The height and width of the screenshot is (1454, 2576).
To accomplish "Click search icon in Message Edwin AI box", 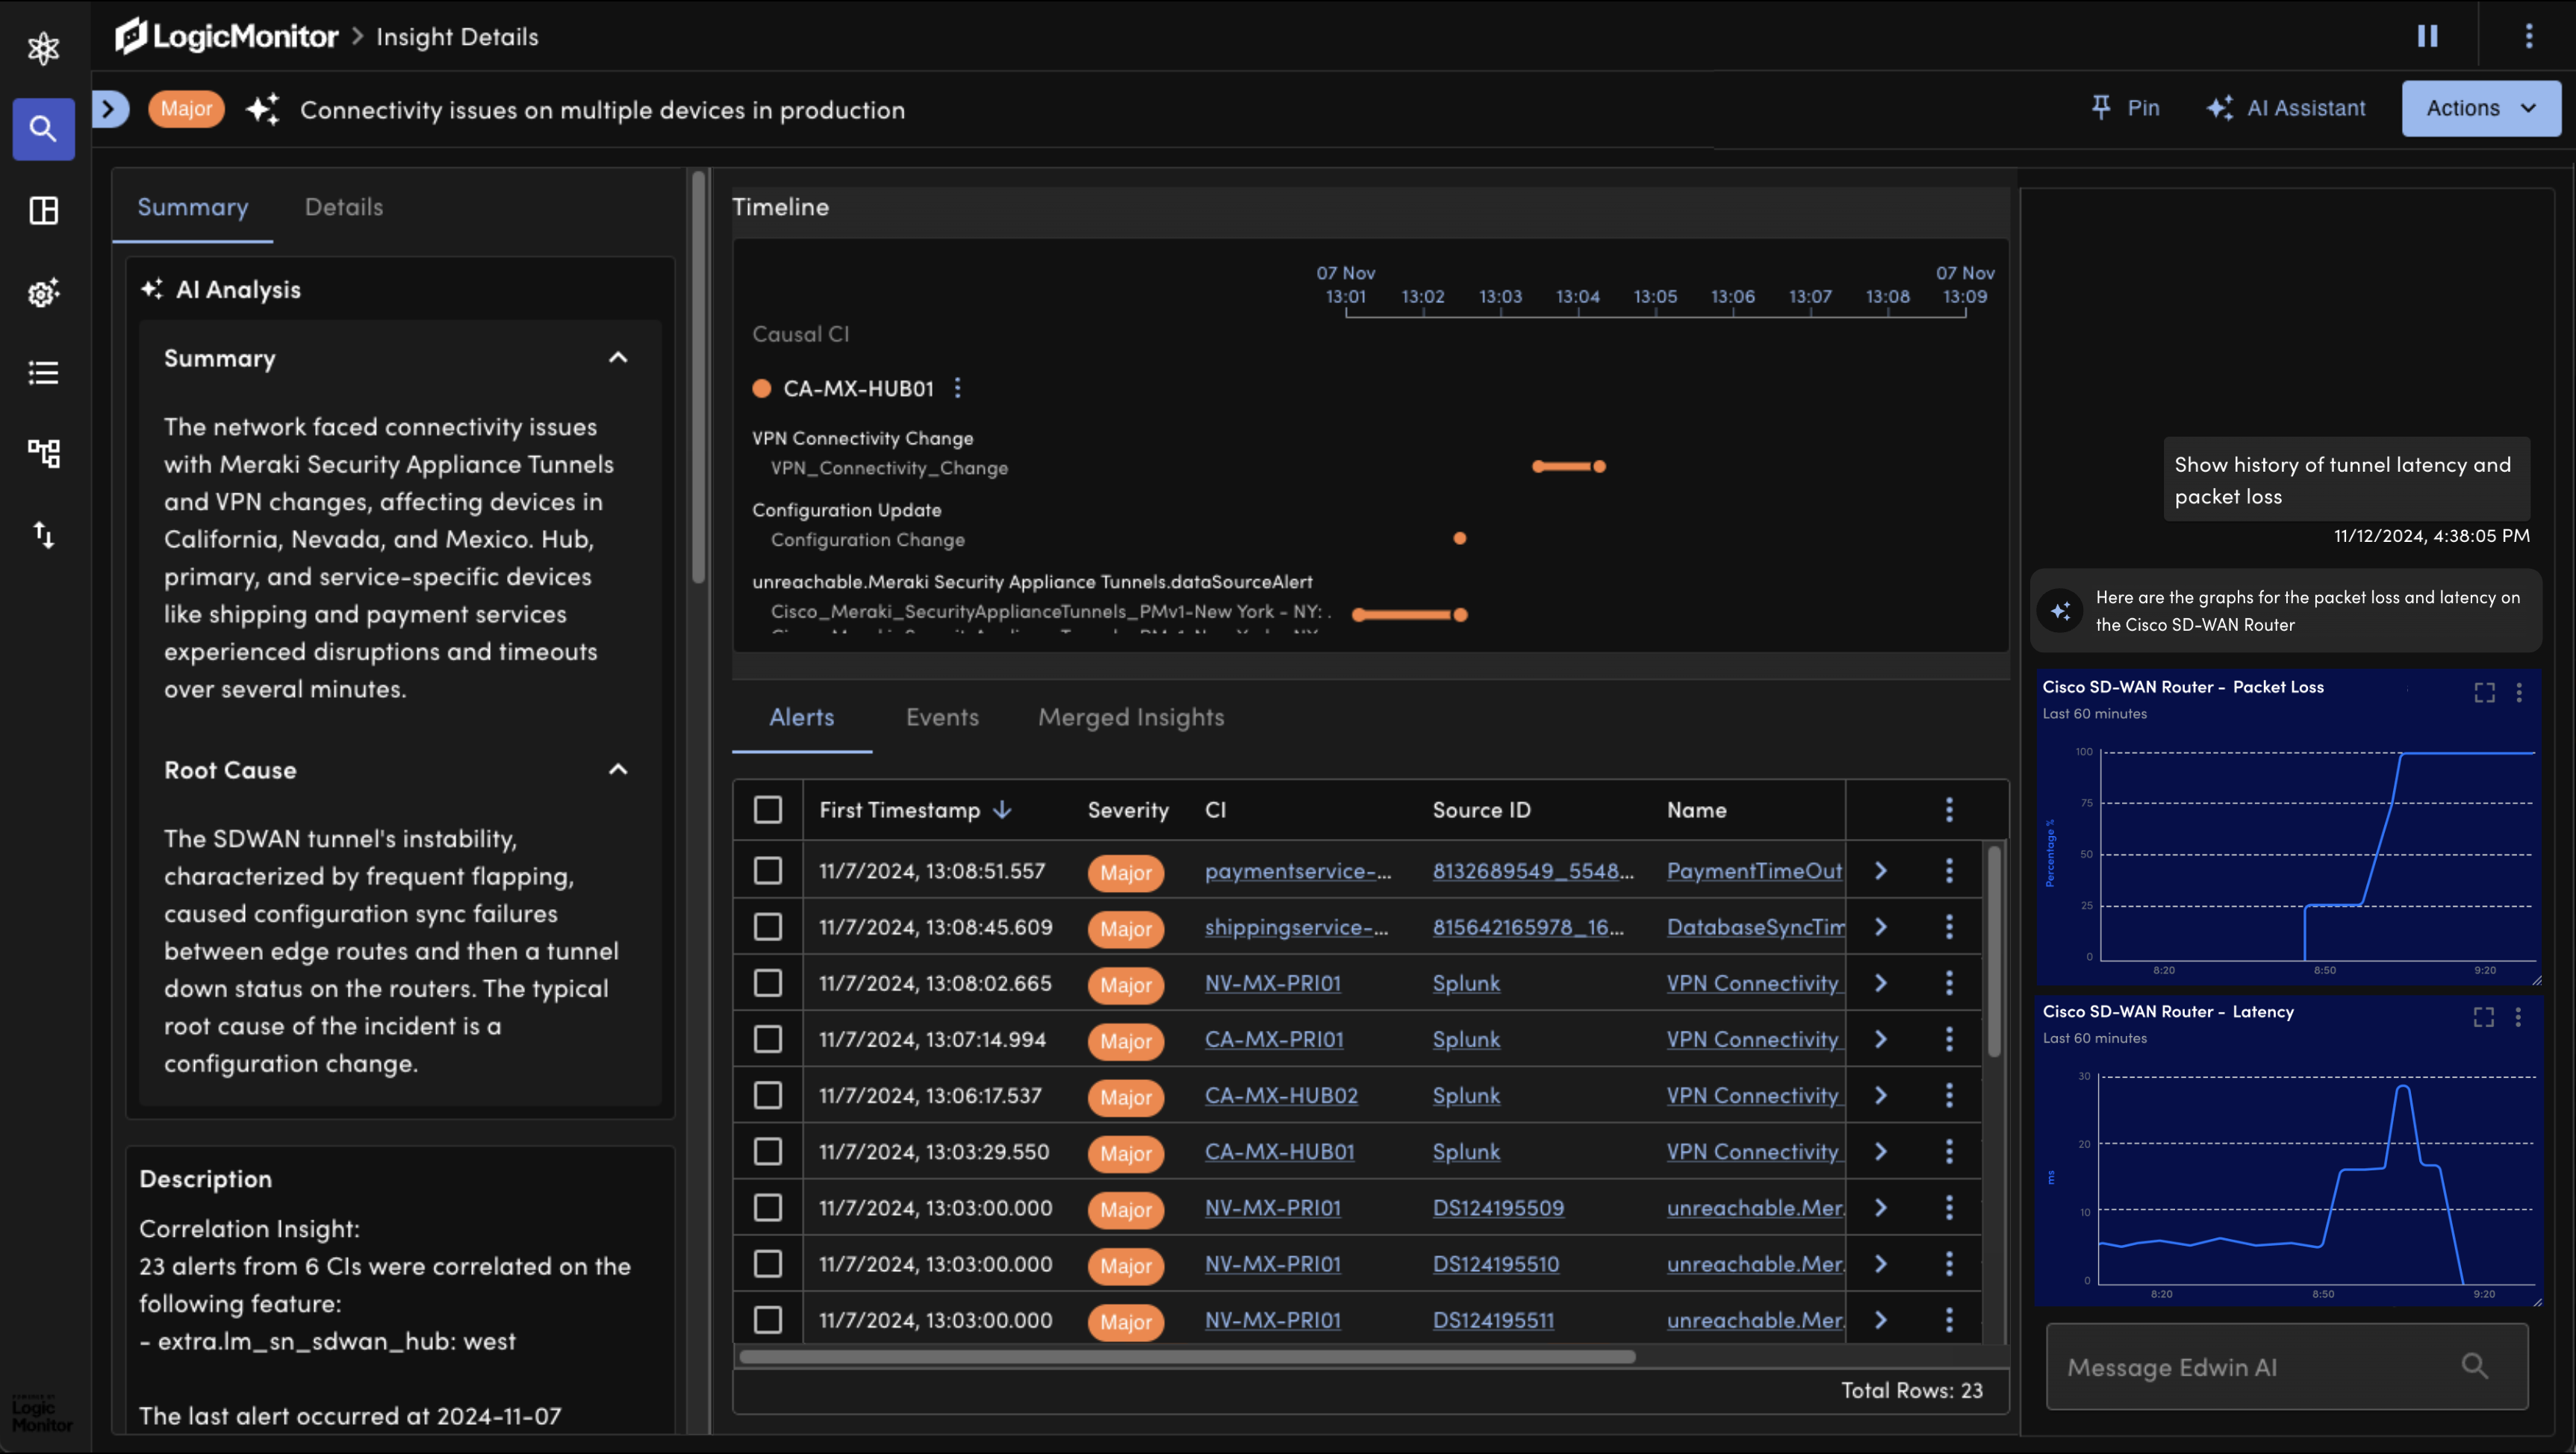I will point(2475,1366).
